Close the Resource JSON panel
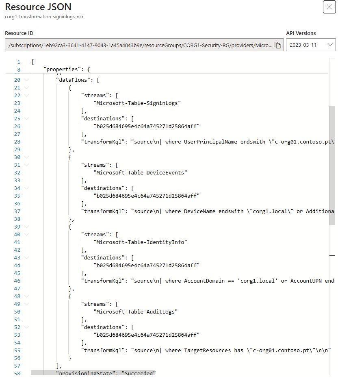Image resolution: width=340 pixels, height=379 pixels. click(329, 7)
